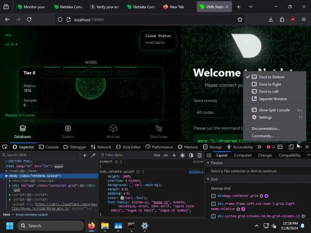Toggle the three-pane inspector icon
311x233 pixels.
(209, 155)
